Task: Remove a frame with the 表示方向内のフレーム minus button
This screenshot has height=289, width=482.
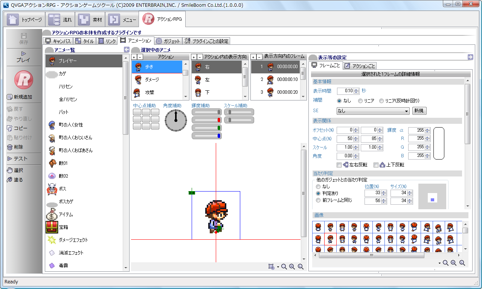Action: click(259, 57)
